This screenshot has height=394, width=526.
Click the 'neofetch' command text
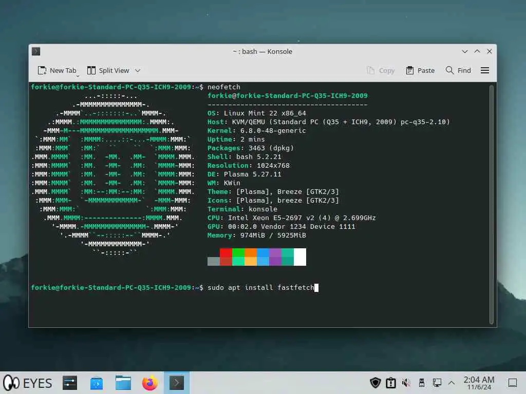point(224,87)
